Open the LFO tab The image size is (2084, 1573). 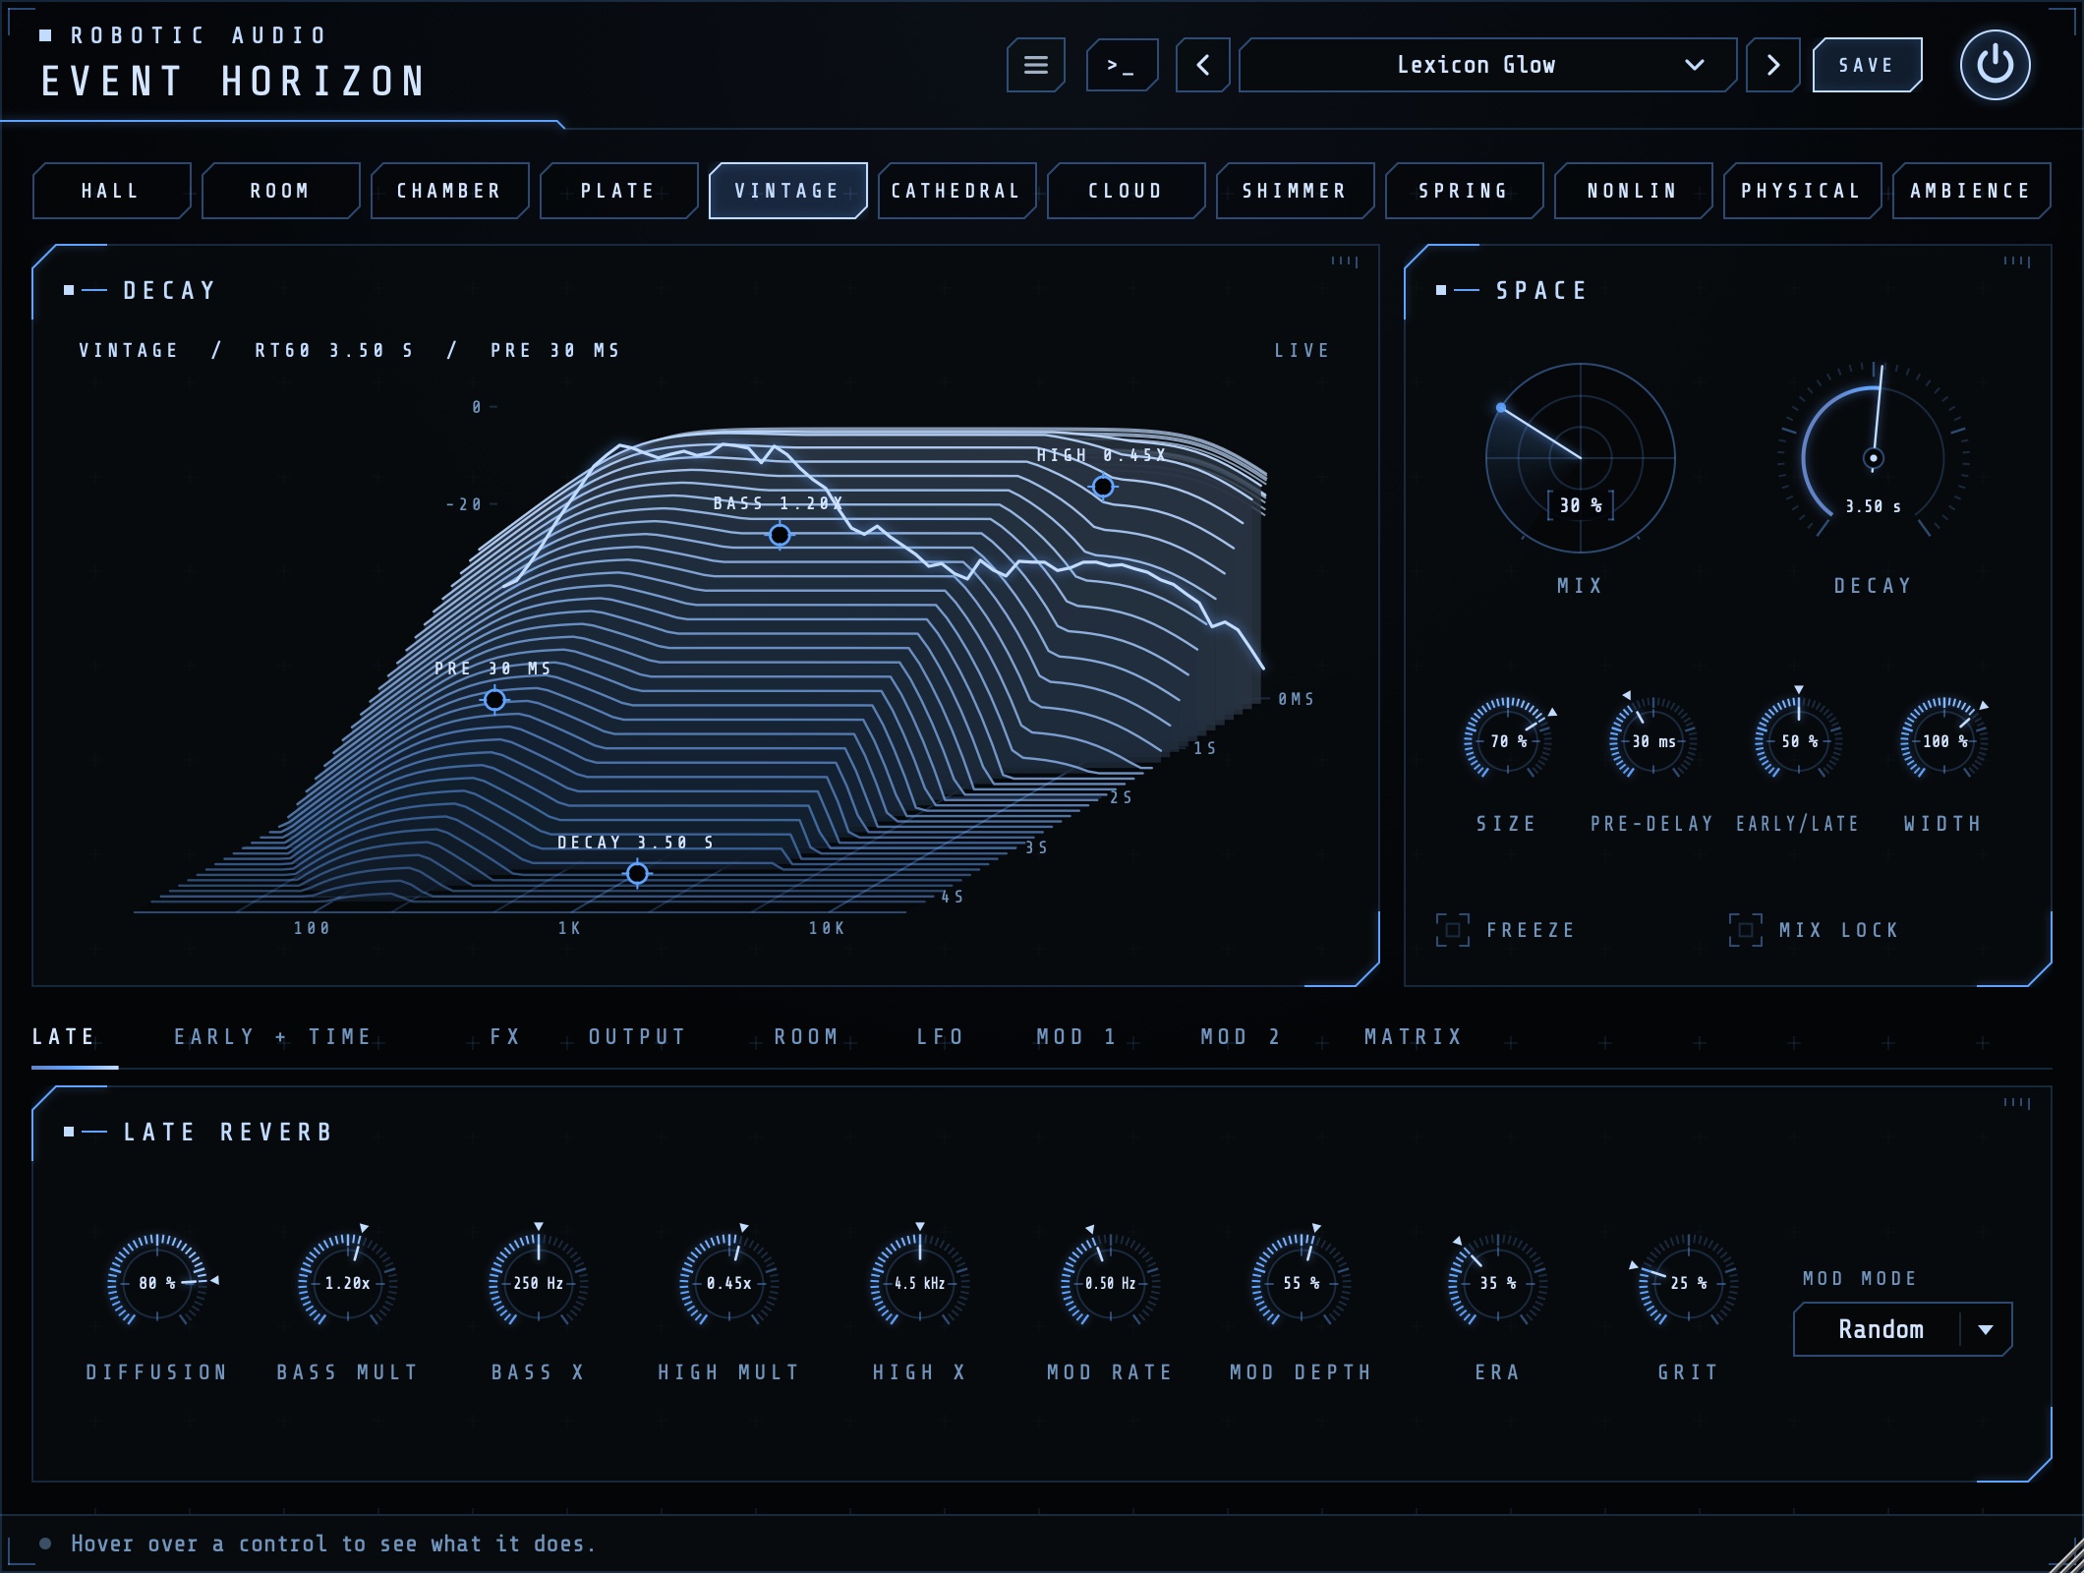(x=941, y=1037)
